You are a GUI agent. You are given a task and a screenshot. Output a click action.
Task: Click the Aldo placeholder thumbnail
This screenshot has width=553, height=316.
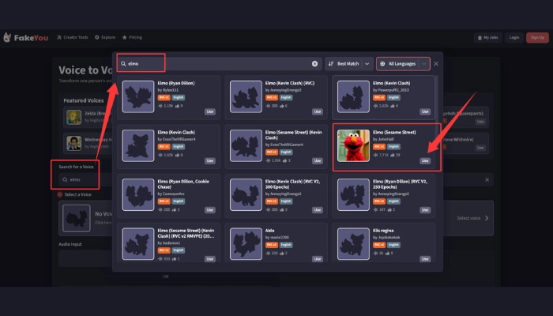(x=246, y=243)
